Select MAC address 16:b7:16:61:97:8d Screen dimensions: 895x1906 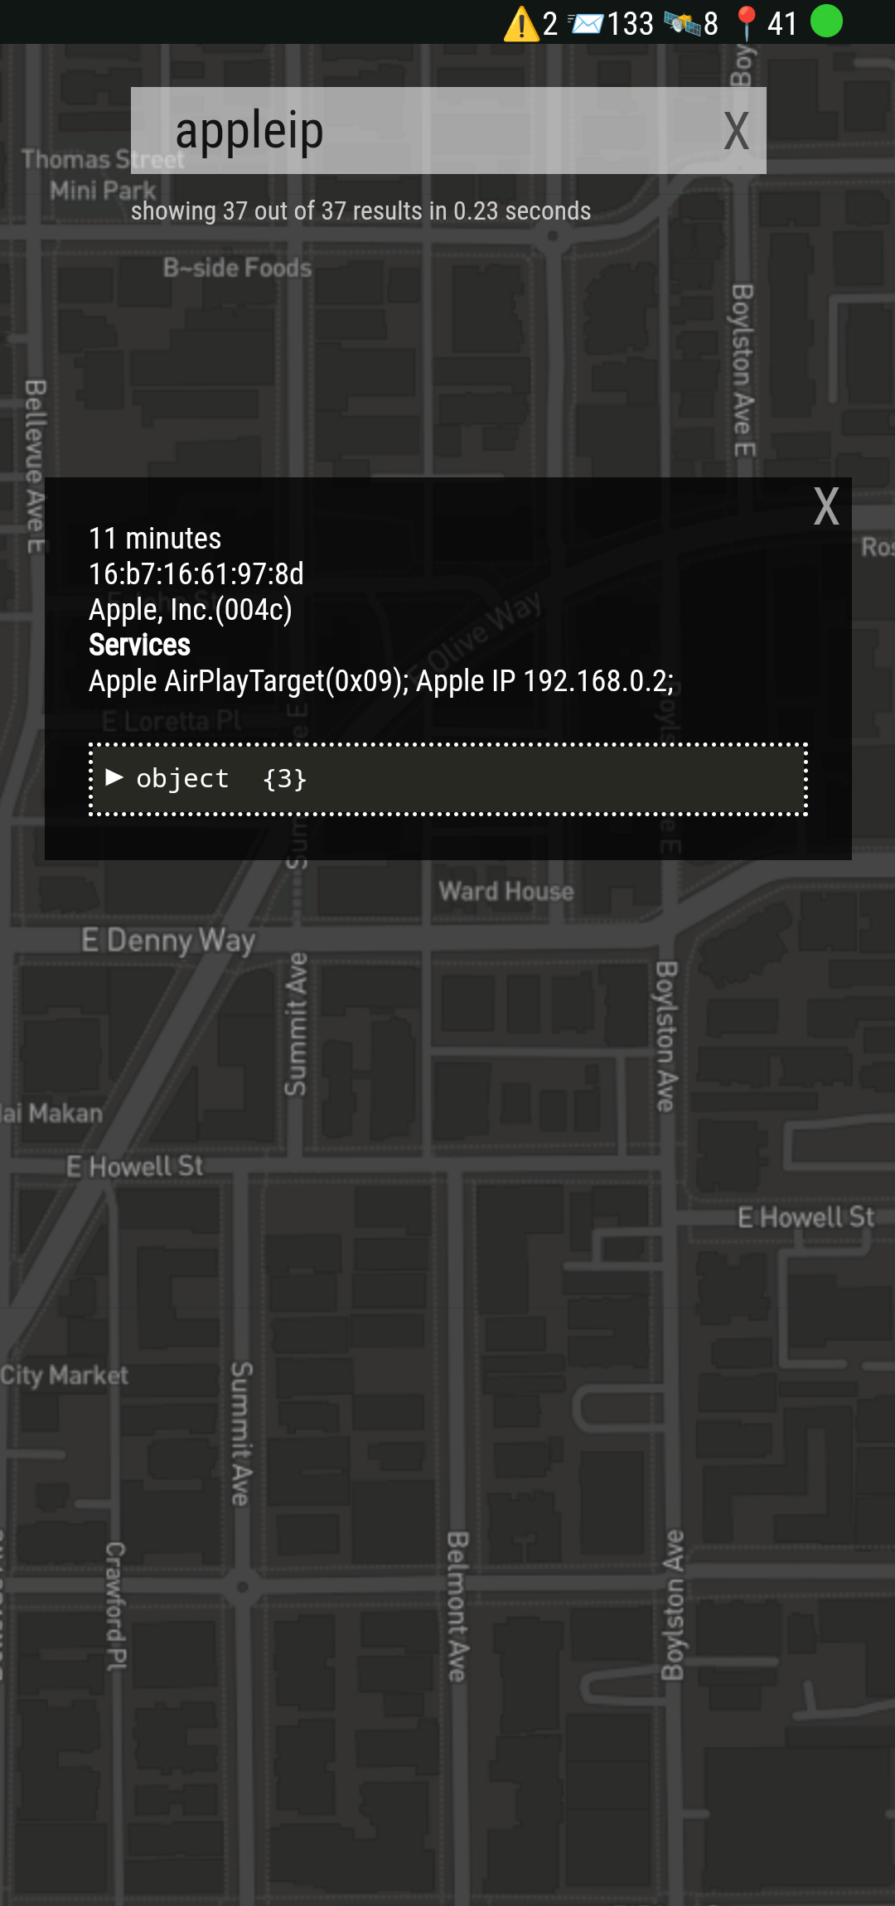click(x=196, y=573)
